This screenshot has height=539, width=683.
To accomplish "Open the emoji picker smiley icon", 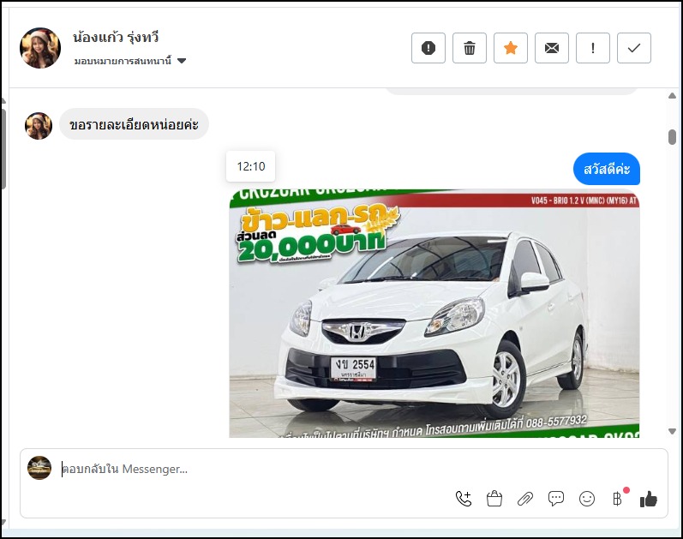I will 587,499.
